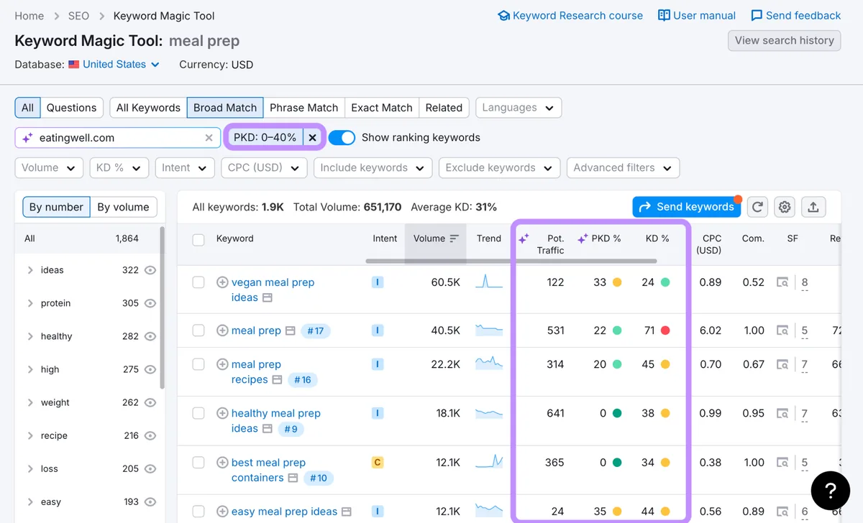Add meal prep keyword plus icon
The height and width of the screenshot is (523, 863).
coord(222,330)
